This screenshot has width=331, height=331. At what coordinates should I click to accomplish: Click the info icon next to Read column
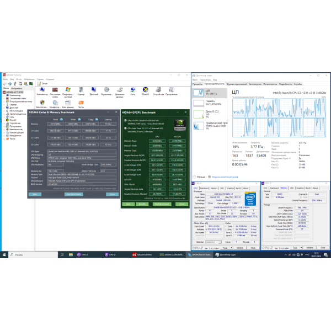[61, 120]
